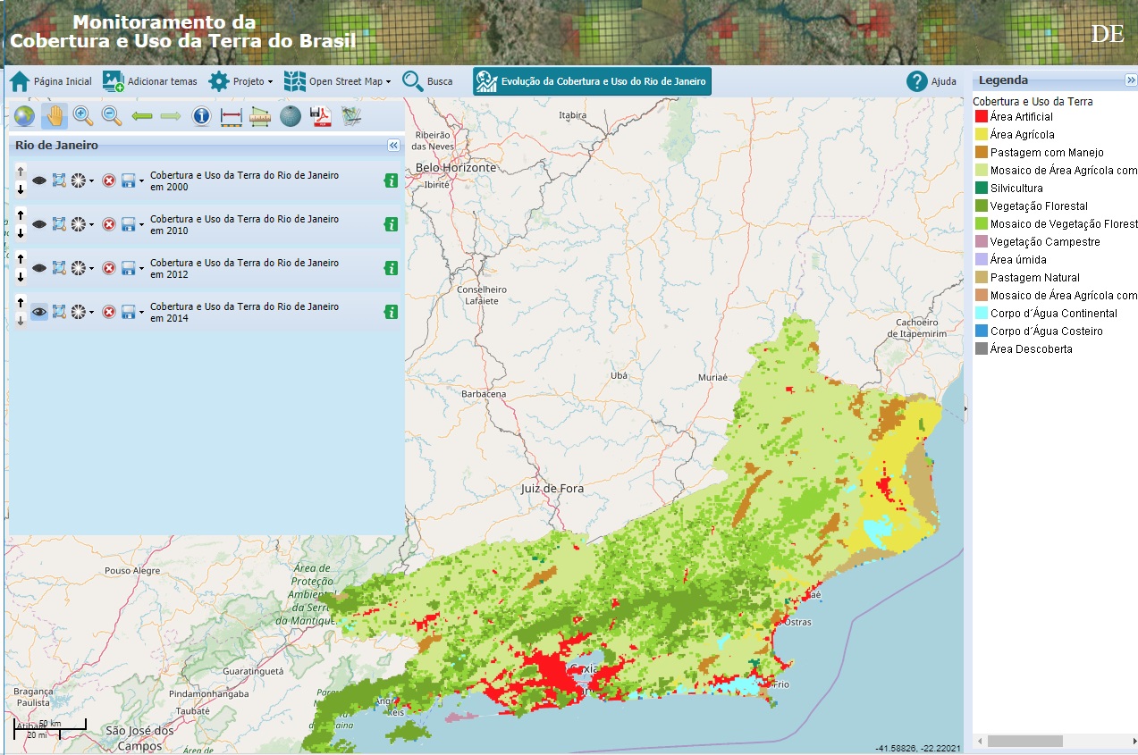This screenshot has width=1138, height=755.
Task: Click the info icon for the 2014 layer
Action: pos(392,312)
